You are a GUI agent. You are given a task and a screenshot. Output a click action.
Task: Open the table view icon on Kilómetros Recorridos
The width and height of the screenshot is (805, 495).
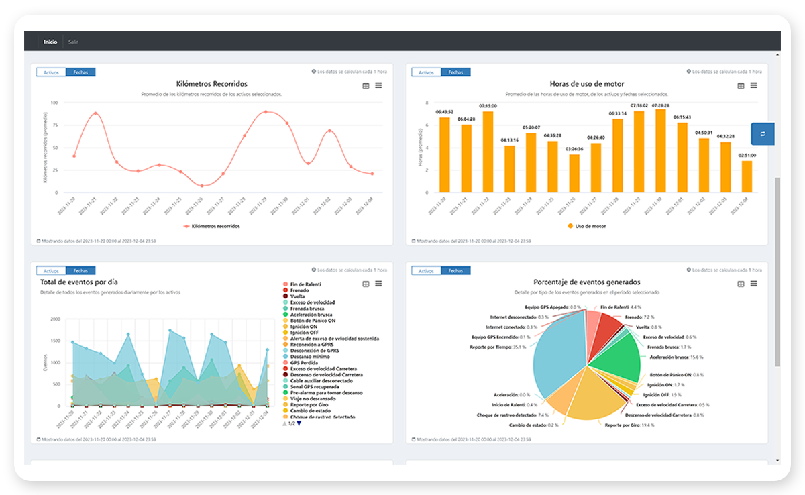(366, 86)
